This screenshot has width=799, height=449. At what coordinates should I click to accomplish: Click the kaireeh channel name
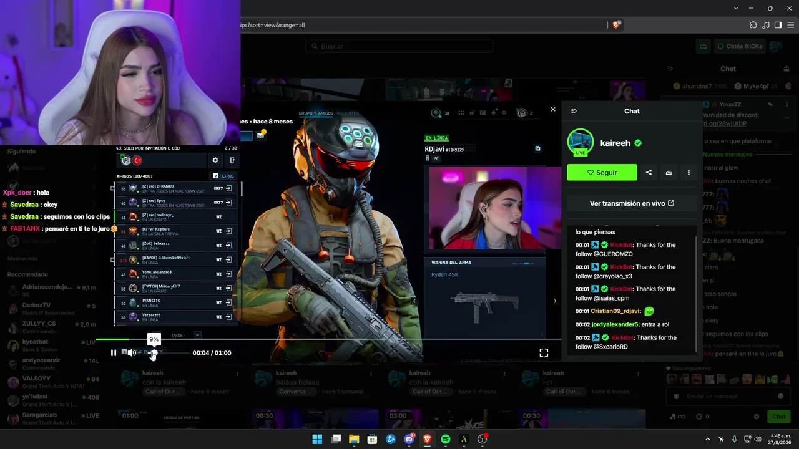615,143
